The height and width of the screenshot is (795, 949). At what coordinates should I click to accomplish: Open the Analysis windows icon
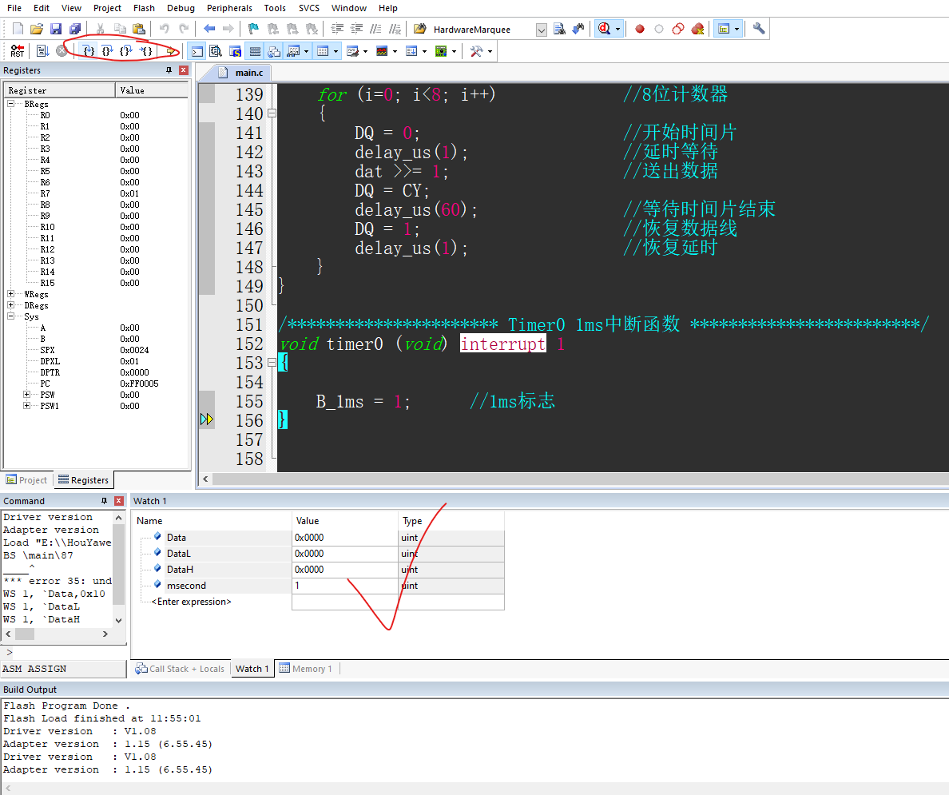(x=382, y=51)
